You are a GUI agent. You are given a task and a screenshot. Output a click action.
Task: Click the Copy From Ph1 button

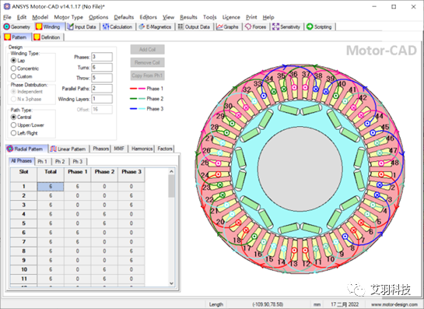coord(147,75)
